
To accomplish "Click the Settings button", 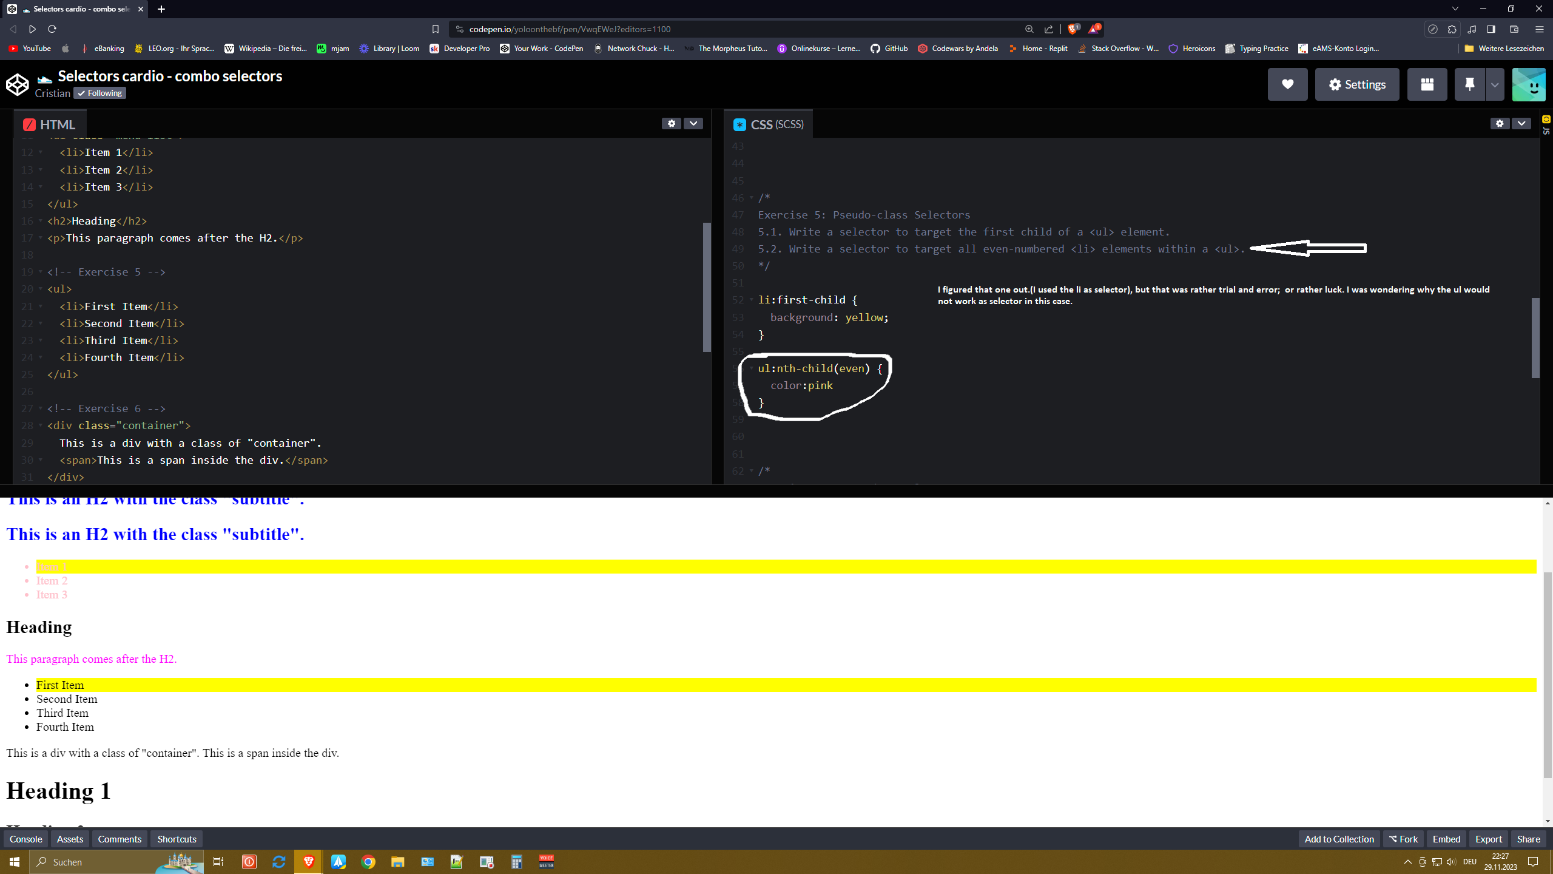I will pos(1356,84).
